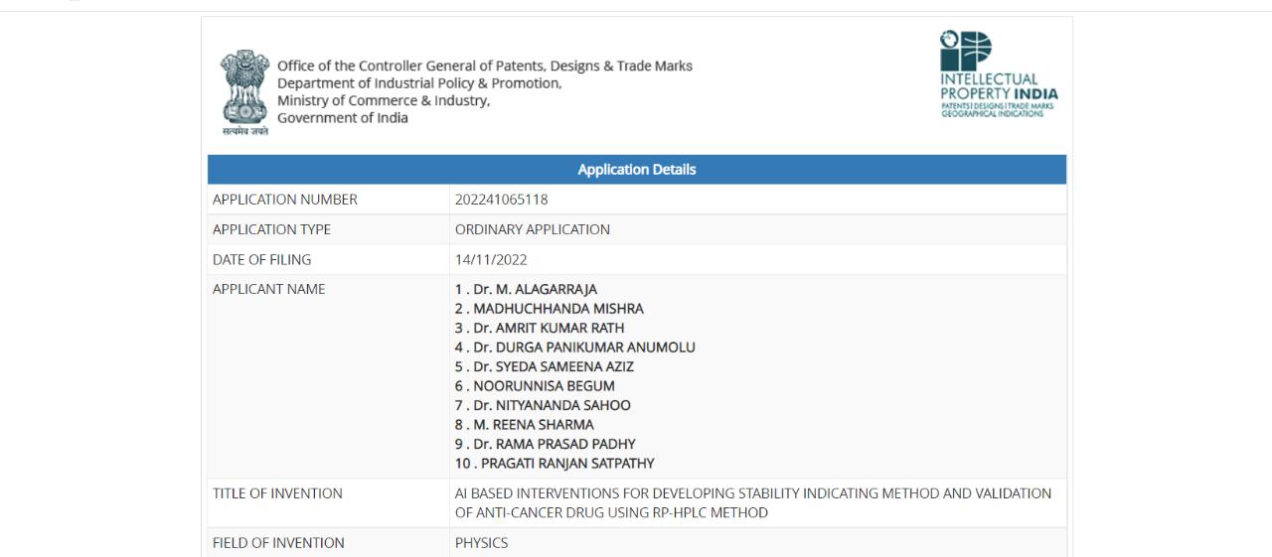Click applicant Dr. RAMA PRASAD PADHY
Image resolution: width=1272 pixels, height=557 pixels.
coord(545,444)
